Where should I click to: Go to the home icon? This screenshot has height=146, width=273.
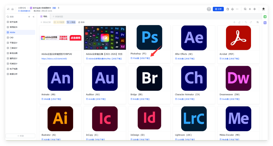click(x=13, y=9)
